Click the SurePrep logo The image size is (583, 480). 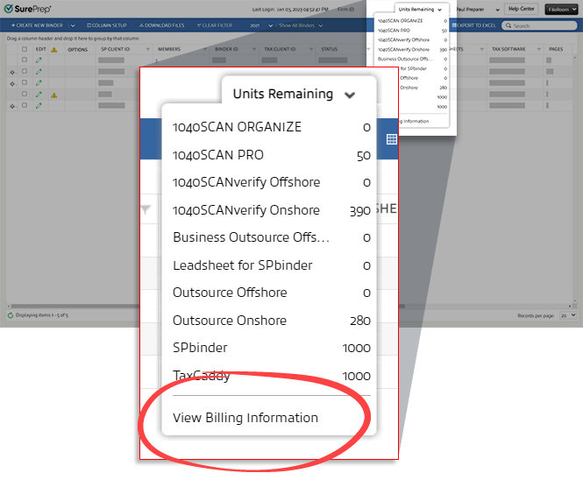click(27, 9)
